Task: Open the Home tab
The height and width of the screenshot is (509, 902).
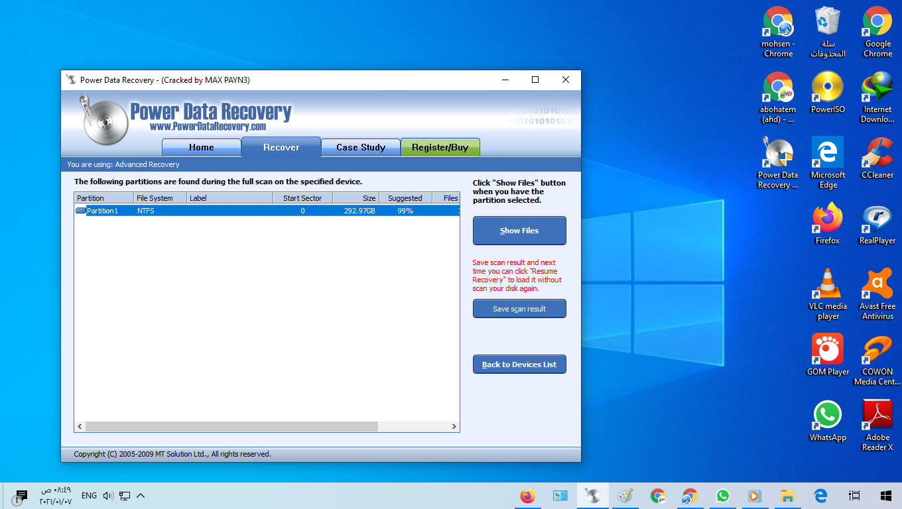Action: tap(201, 147)
